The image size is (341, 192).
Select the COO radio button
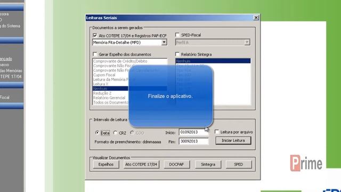coord(132,133)
